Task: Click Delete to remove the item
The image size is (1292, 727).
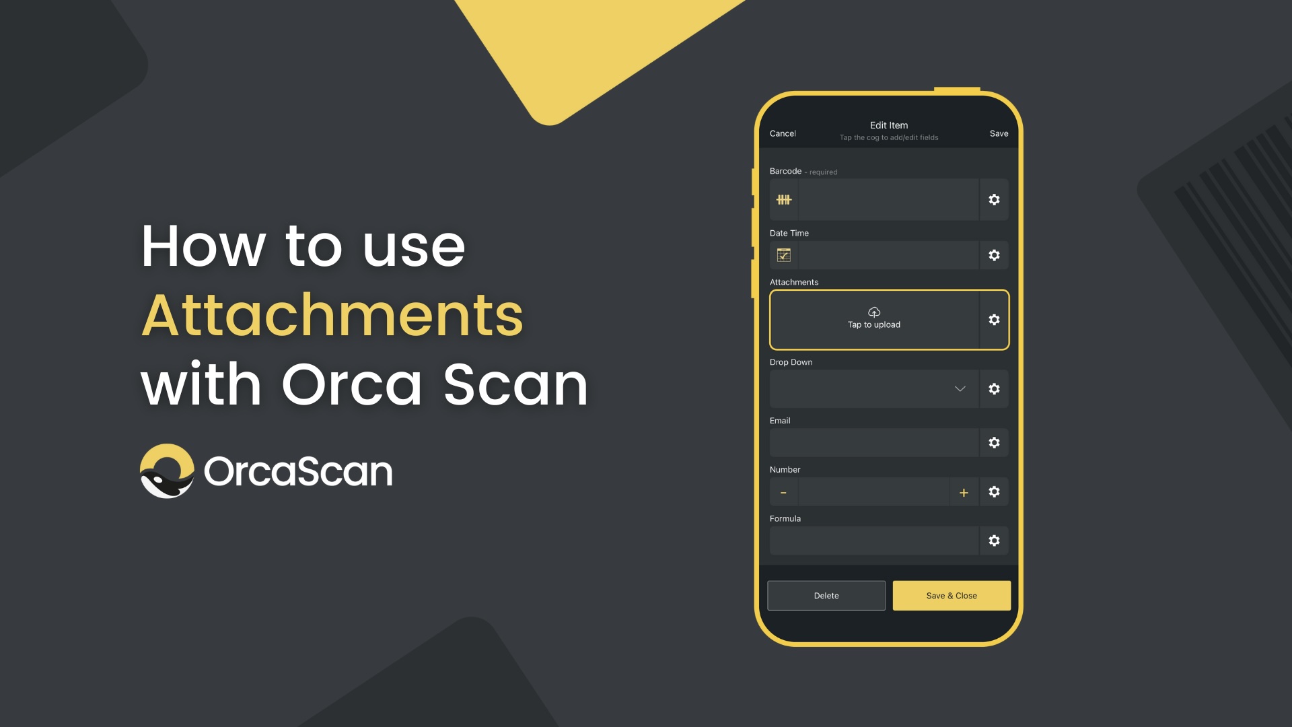Action: [x=826, y=595]
